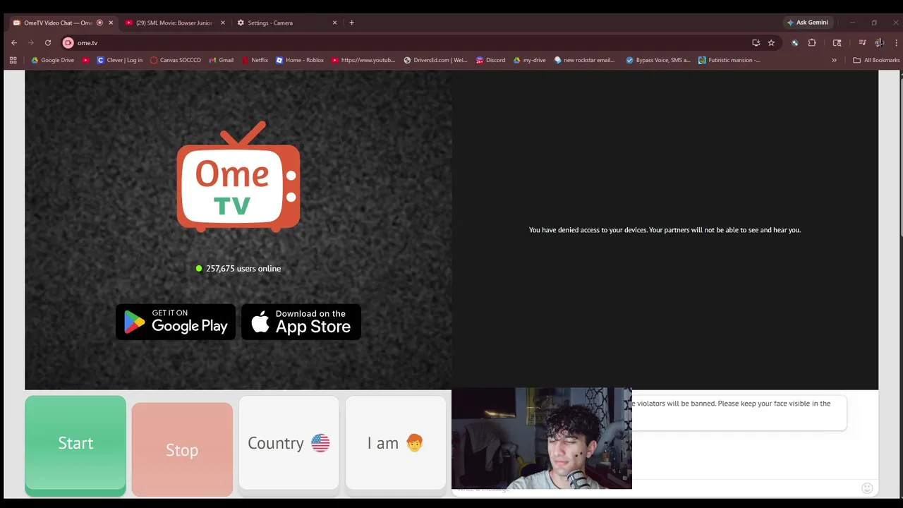Open the Get it on Google Play badge
This screenshot has height=508, width=903.
[x=176, y=322]
